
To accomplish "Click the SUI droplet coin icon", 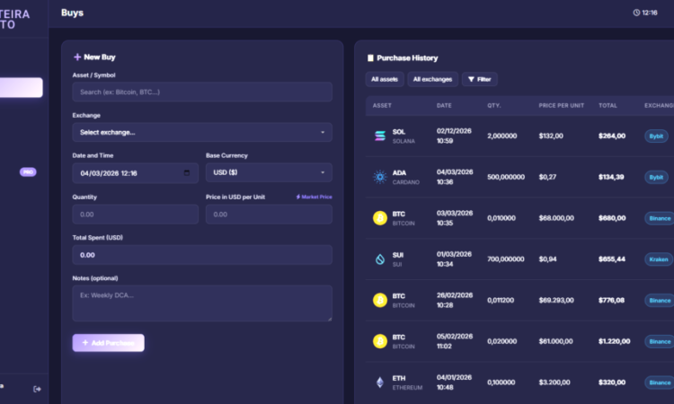I will click(x=380, y=259).
